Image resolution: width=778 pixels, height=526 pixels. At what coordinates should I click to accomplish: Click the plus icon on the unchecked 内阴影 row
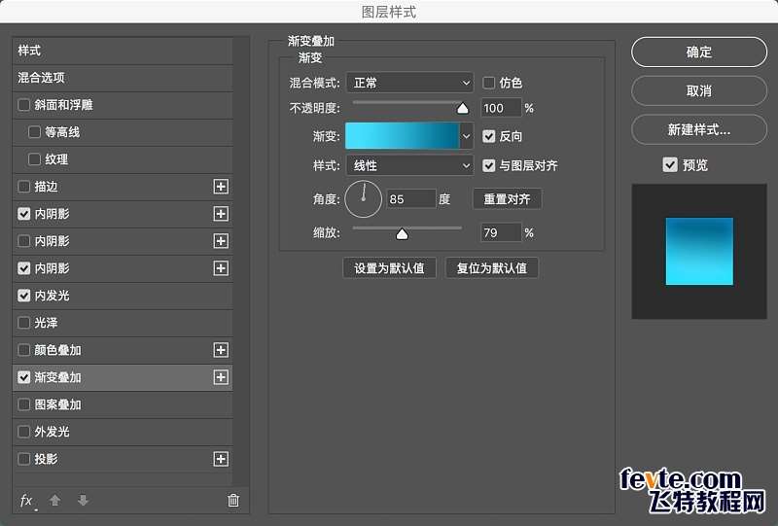[221, 241]
